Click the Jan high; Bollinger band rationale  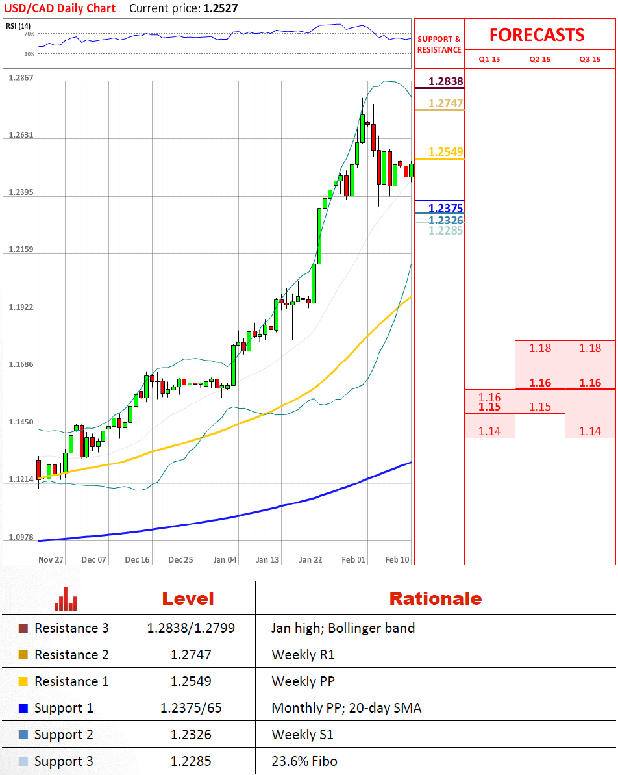point(343,628)
